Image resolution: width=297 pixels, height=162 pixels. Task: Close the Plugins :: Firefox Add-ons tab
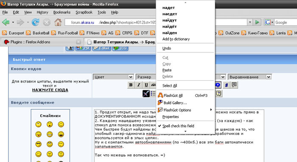click(x=78, y=42)
